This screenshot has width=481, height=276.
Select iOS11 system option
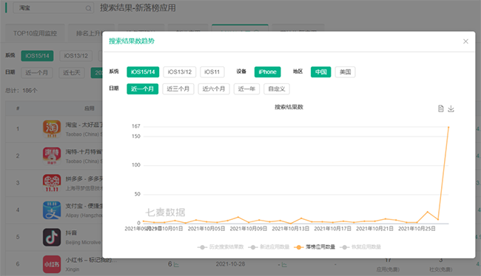coord(212,72)
